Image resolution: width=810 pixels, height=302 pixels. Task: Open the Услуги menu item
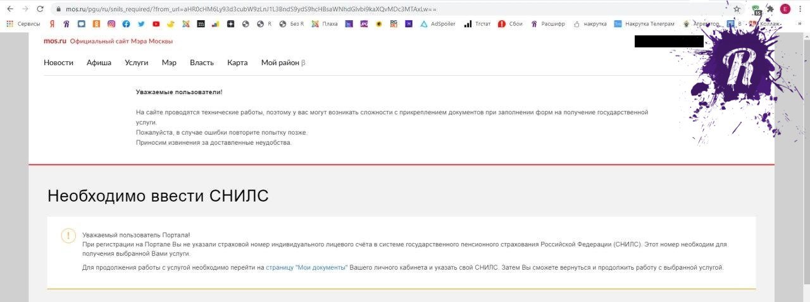click(x=136, y=63)
